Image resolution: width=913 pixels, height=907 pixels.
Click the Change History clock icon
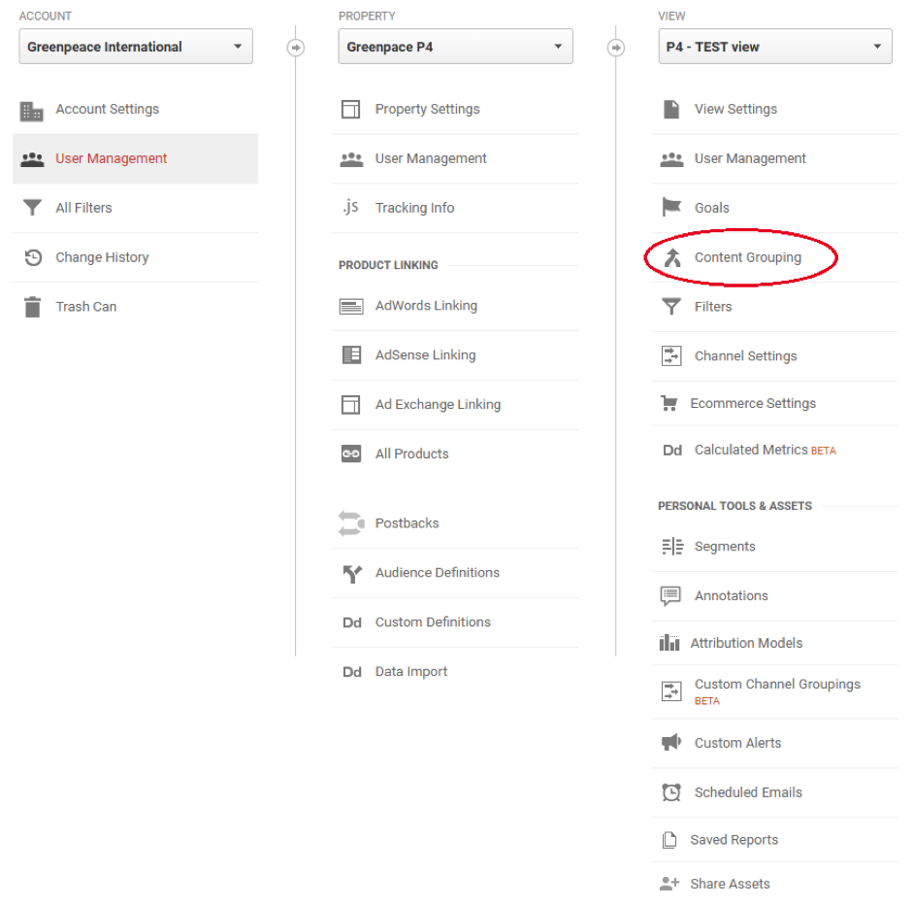point(33,257)
